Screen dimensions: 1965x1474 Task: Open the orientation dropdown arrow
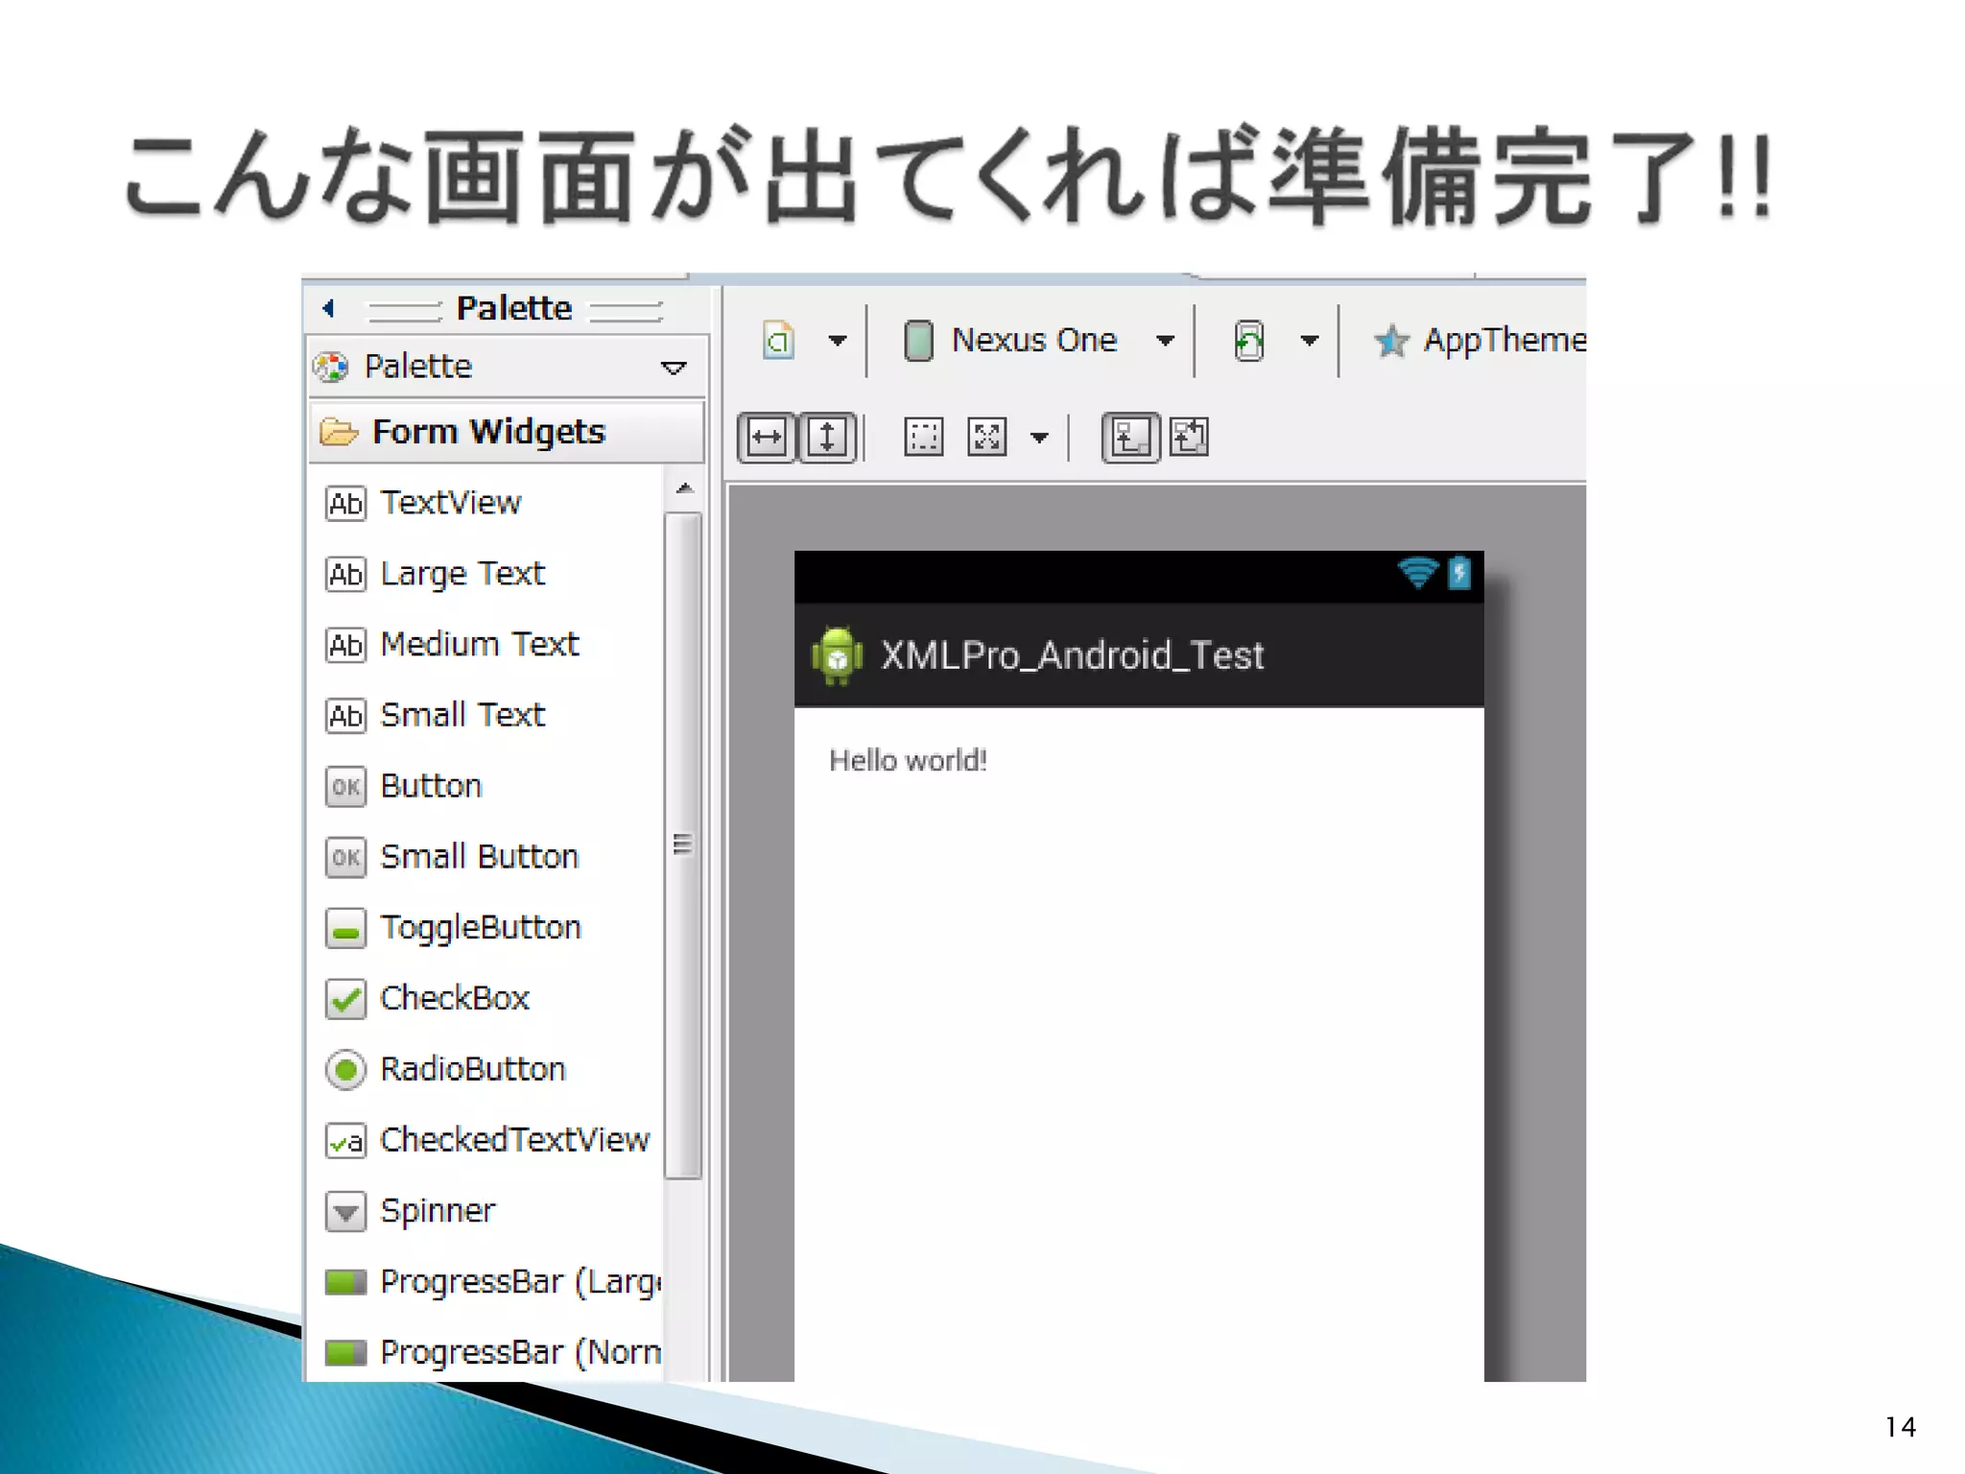(x=1310, y=340)
